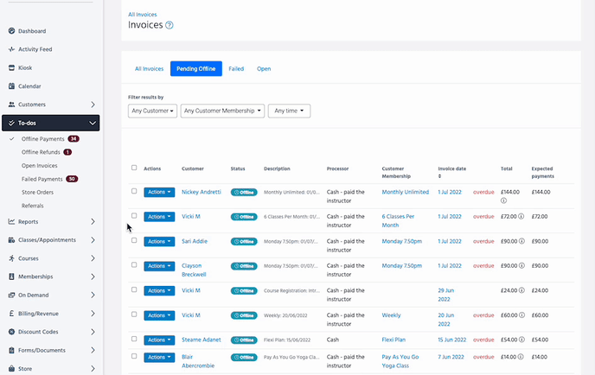This screenshot has width=595, height=375.
Task: Open Calendar from the sidebar icon
Action: [11, 86]
